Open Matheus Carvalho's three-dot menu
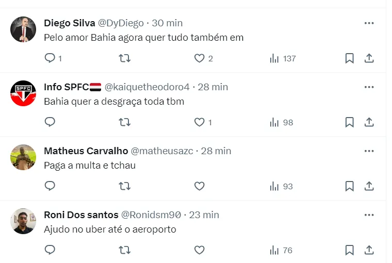 coord(369,151)
